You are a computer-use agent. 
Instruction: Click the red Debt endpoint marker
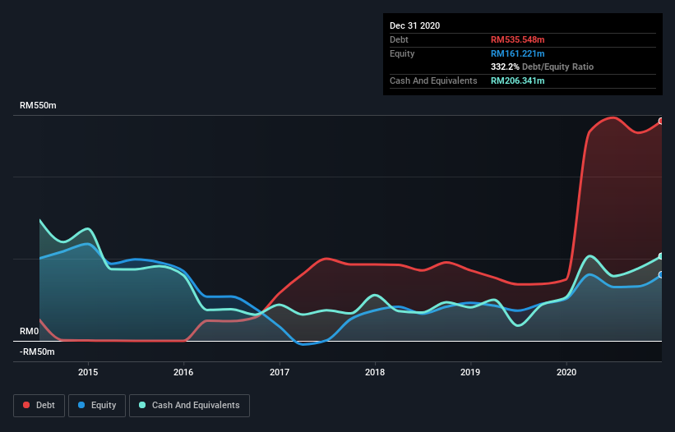[x=661, y=122]
